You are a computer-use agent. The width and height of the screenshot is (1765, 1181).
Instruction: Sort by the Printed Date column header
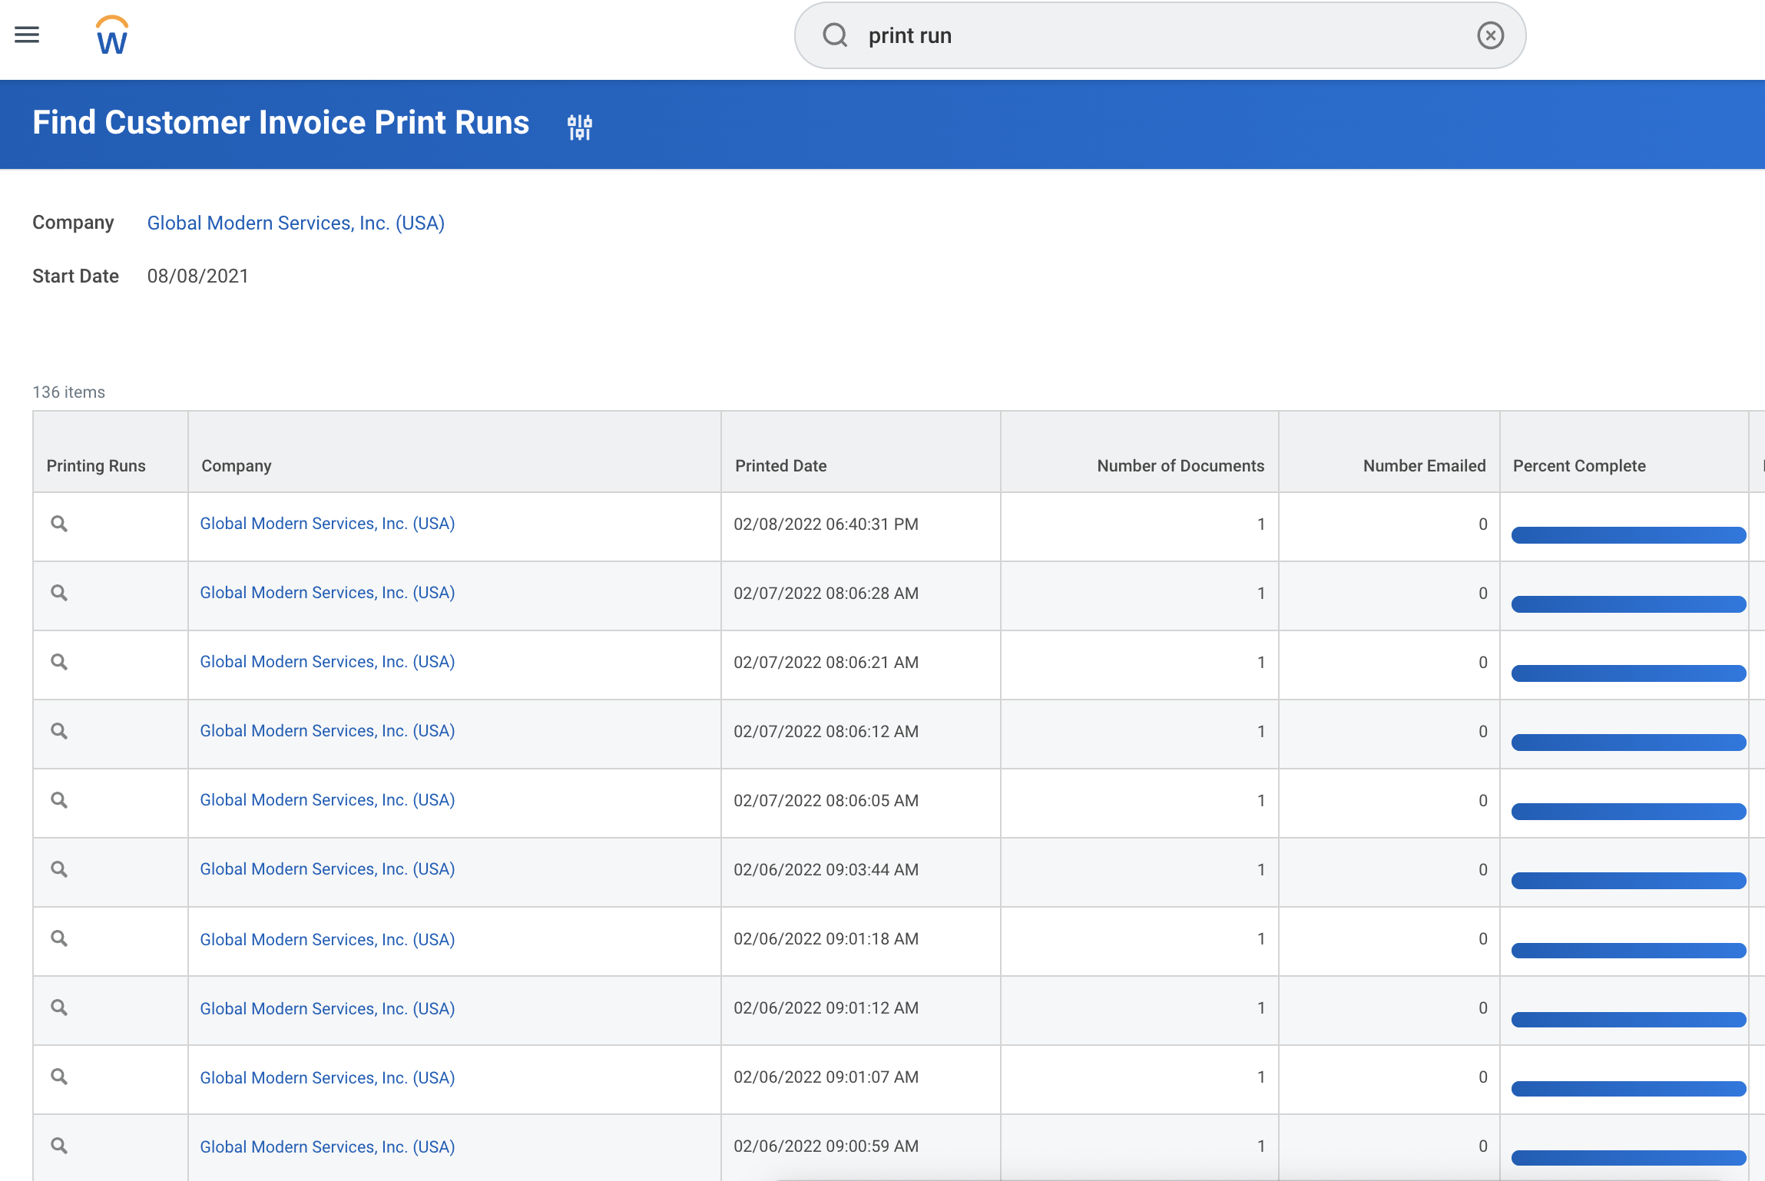[x=781, y=465]
